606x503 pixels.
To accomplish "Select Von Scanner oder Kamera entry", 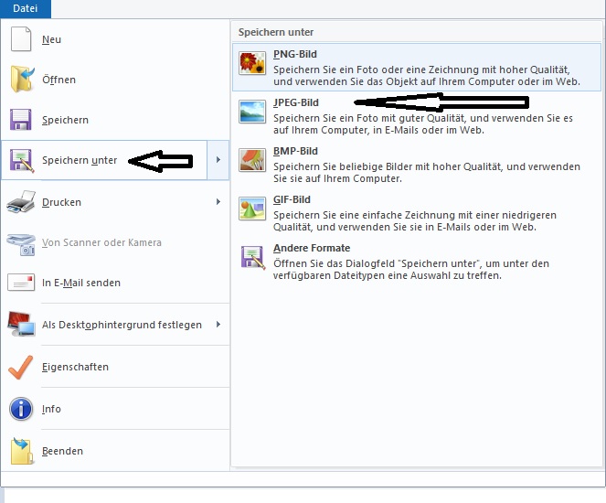I will coord(101,242).
